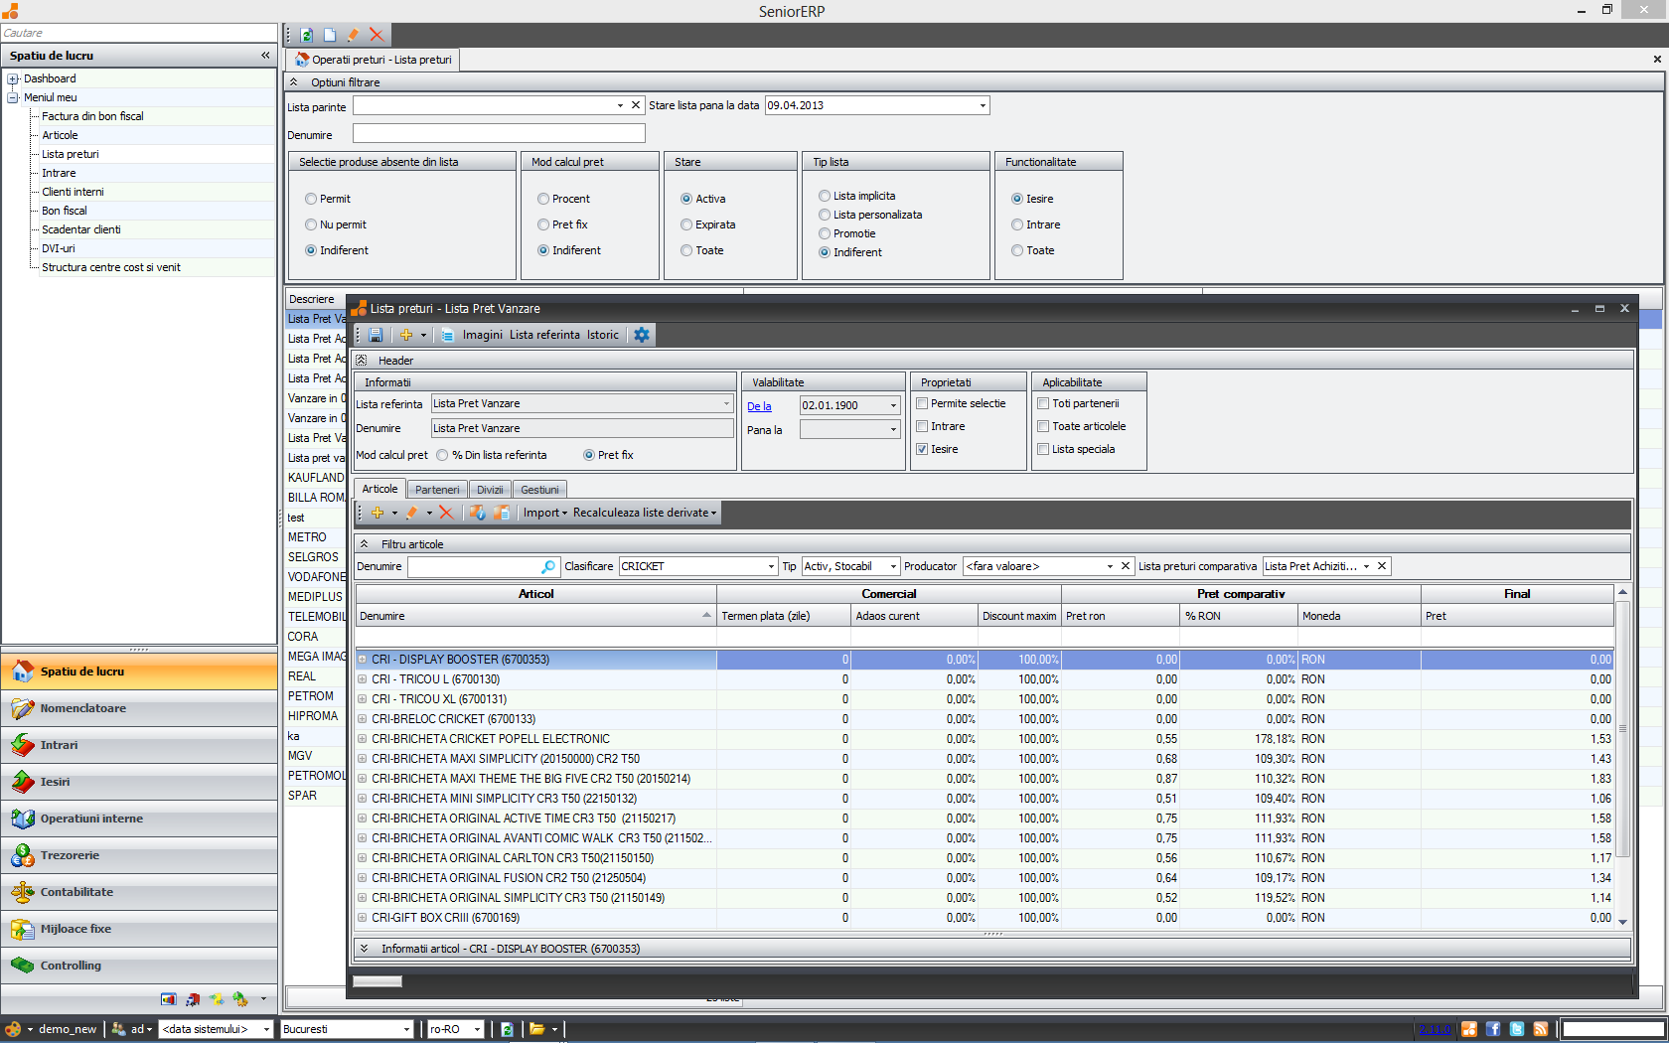Switch to the Parteneri tab
This screenshot has height=1043, width=1669.
pos(437,490)
